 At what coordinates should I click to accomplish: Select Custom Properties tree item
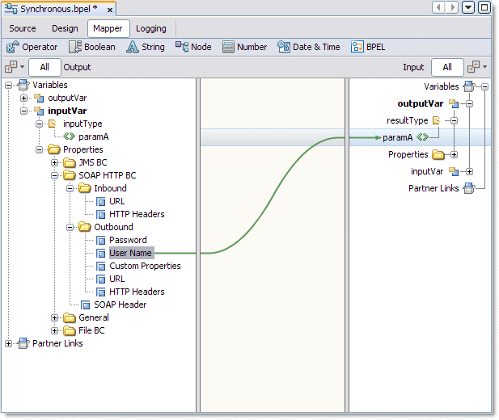[145, 266]
